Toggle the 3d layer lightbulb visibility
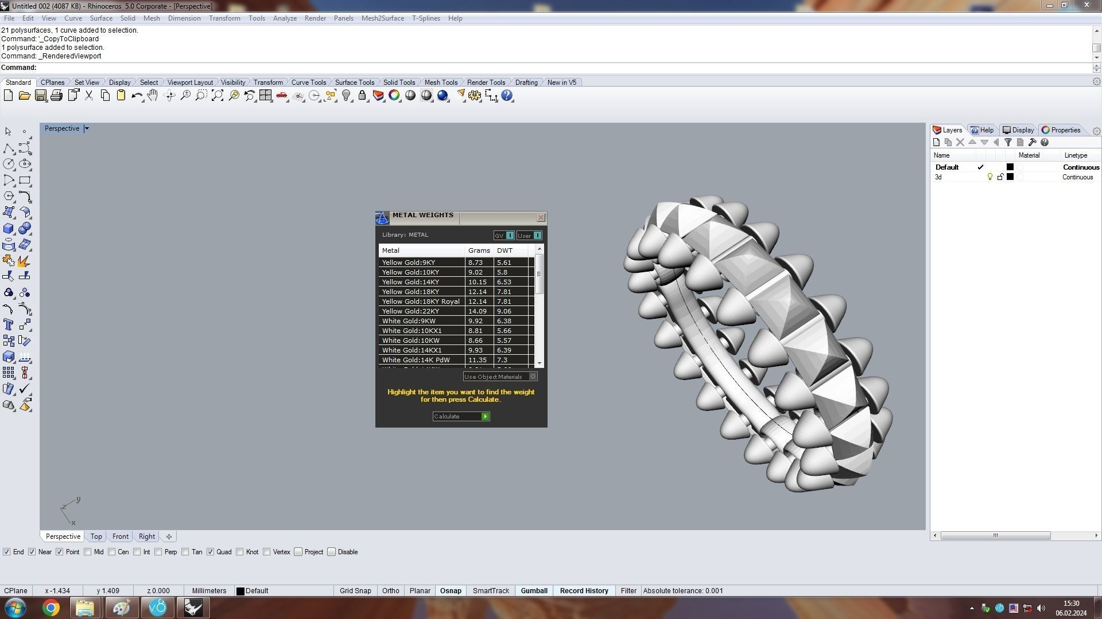This screenshot has width=1102, height=619. pos(990,177)
